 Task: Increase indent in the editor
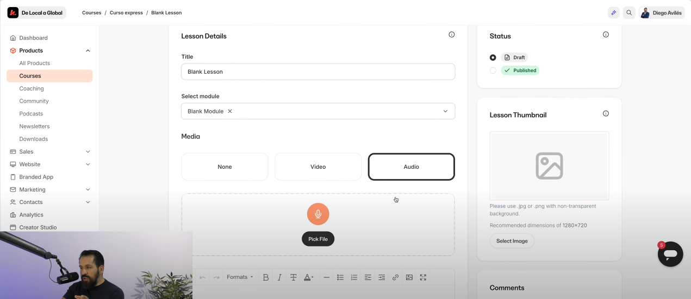tap(382, 277)
